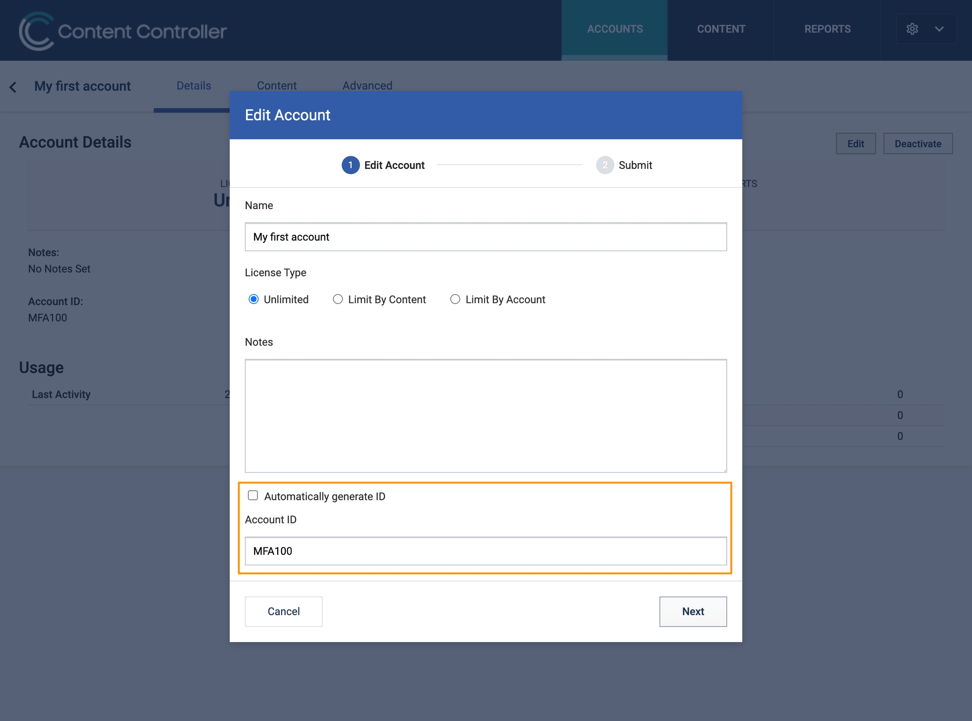Click the 'Last Activity' row label
The width and height of the screenshot is (972, 721).
point(61,395)
